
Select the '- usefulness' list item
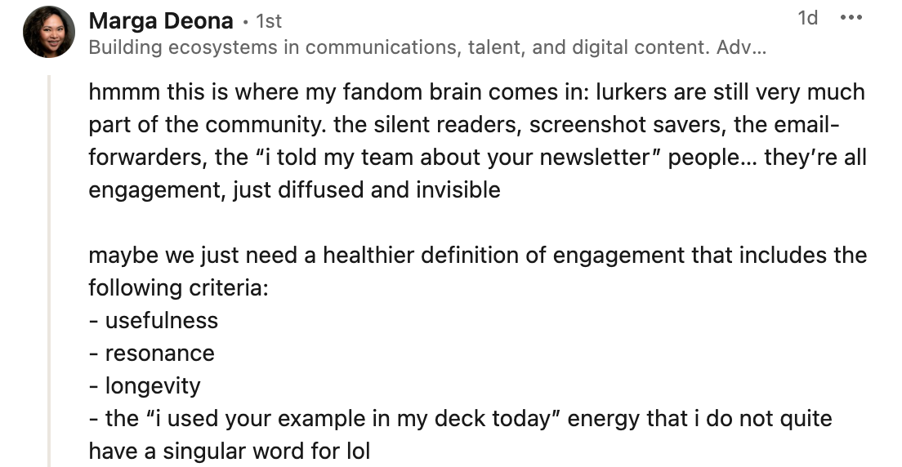point(154,320)
